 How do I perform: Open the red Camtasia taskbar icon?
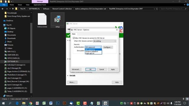[x=85, y=103]
